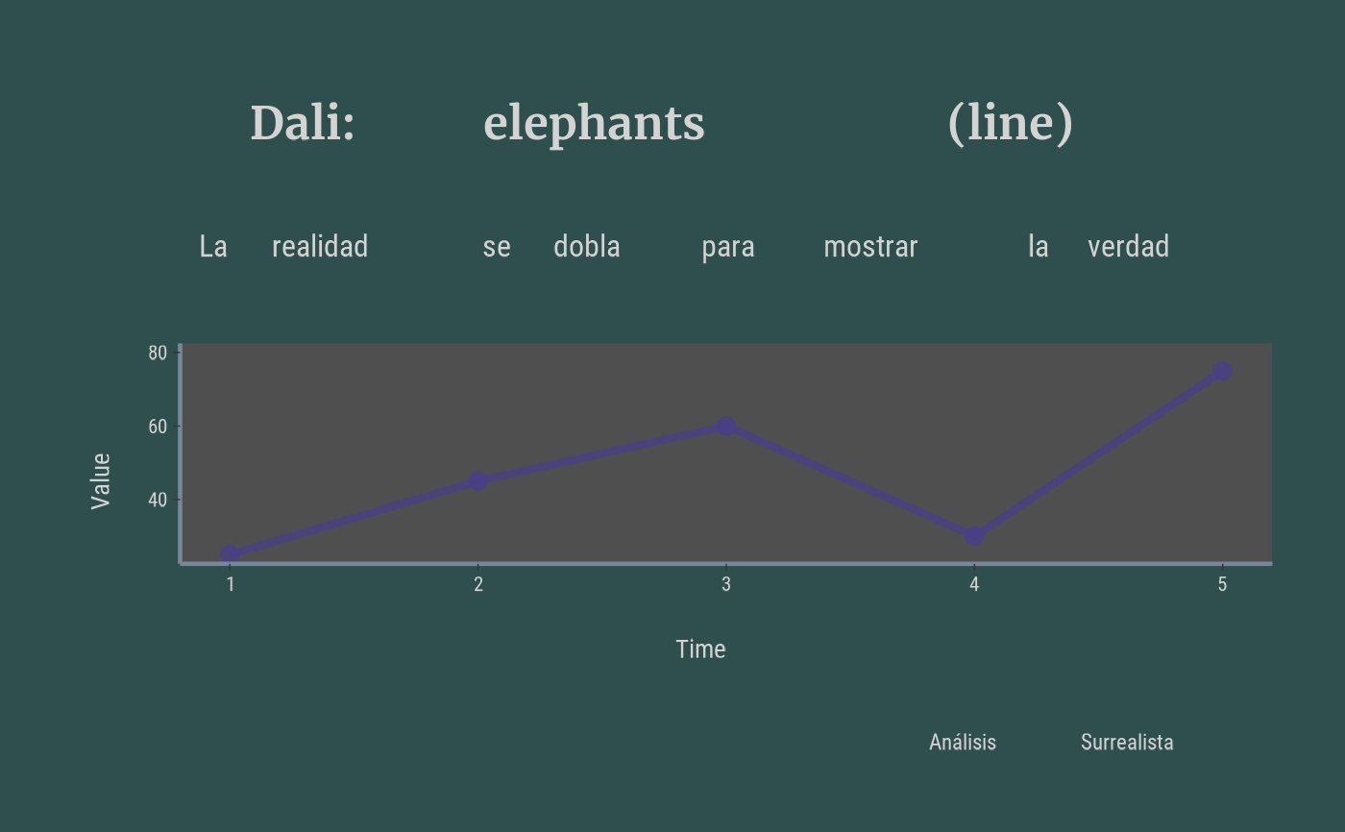Image resolution: width=1345 pixels, height=832 pixels.
Task: Click the 'Análisis' footer text
Action: [963, 742]
